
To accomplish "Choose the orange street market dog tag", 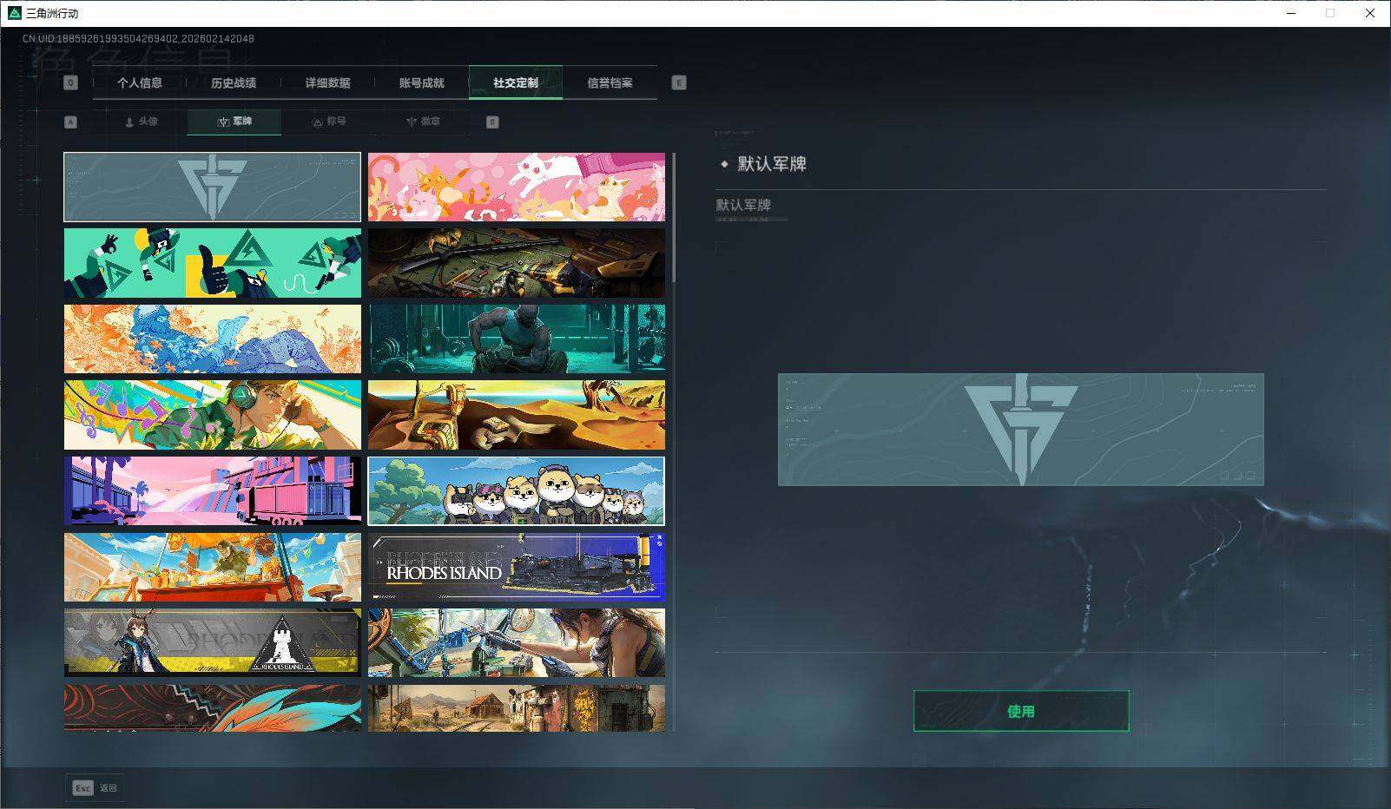I will pos(213,567).
